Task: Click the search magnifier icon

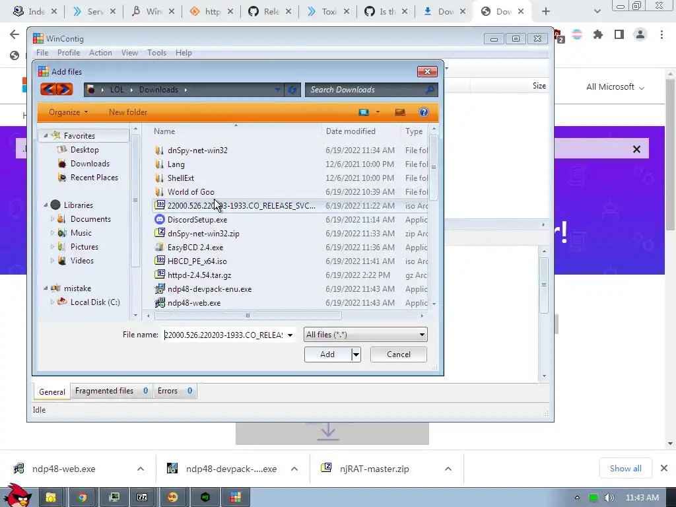Action: tap(430, 90)
